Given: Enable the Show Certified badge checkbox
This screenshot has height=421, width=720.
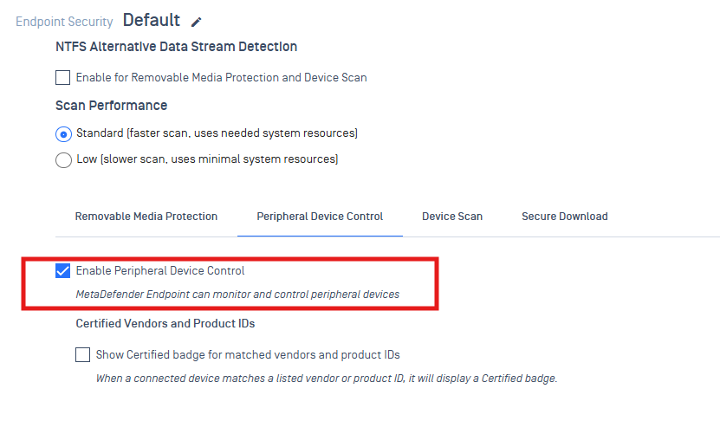Looking at the screenshot, I should (83, 355).
